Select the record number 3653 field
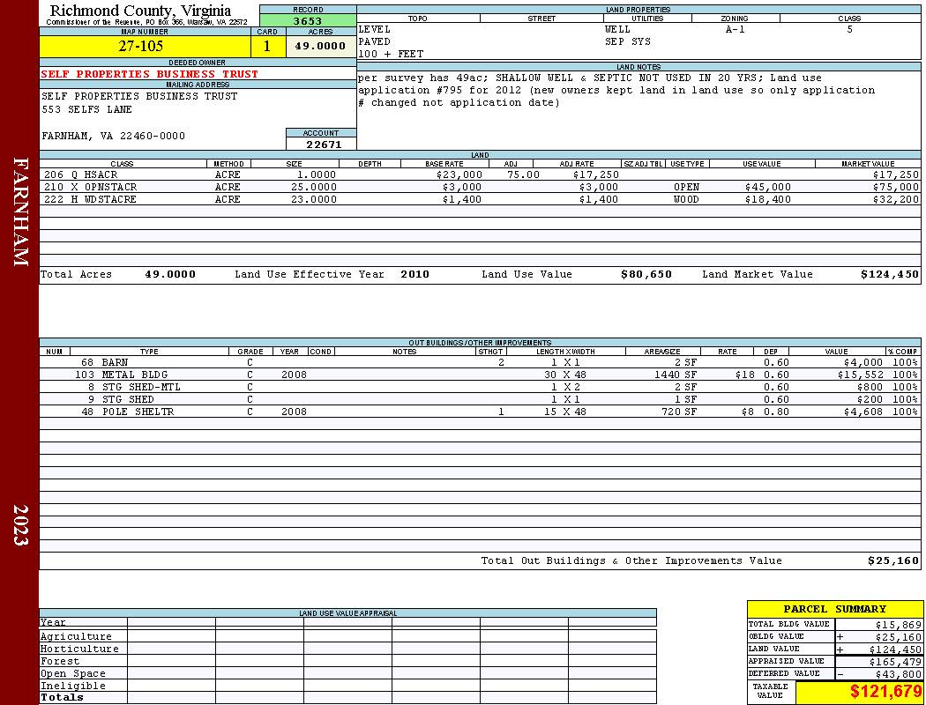Viewport: 926px width, 705px height. tap(308, 20)
